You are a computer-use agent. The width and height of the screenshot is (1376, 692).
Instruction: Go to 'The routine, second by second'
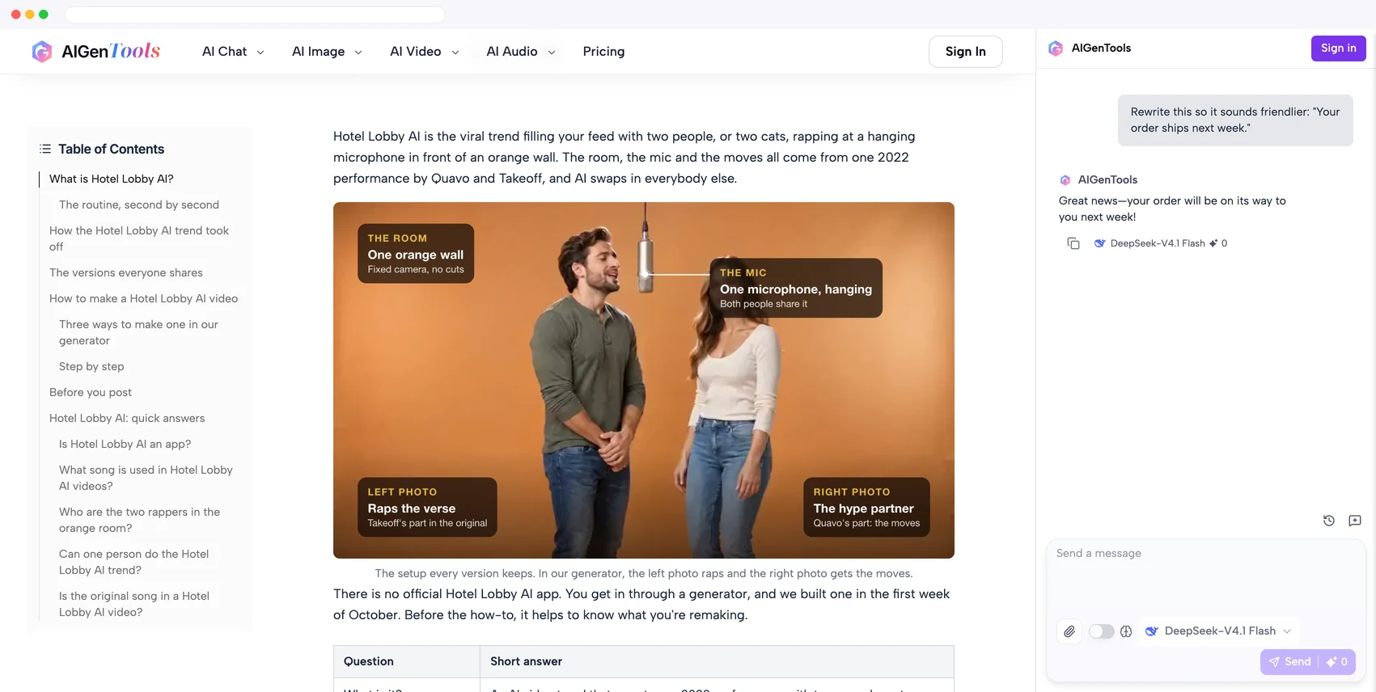pyautogui.click(x=139, y=205)
